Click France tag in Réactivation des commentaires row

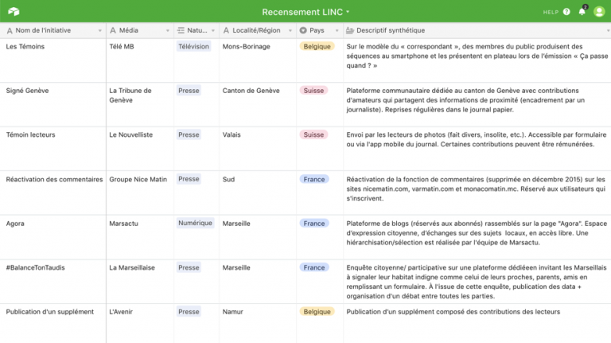coord(314,179)
